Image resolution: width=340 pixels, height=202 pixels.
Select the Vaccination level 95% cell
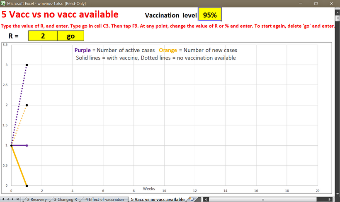[x=210, y=15]
